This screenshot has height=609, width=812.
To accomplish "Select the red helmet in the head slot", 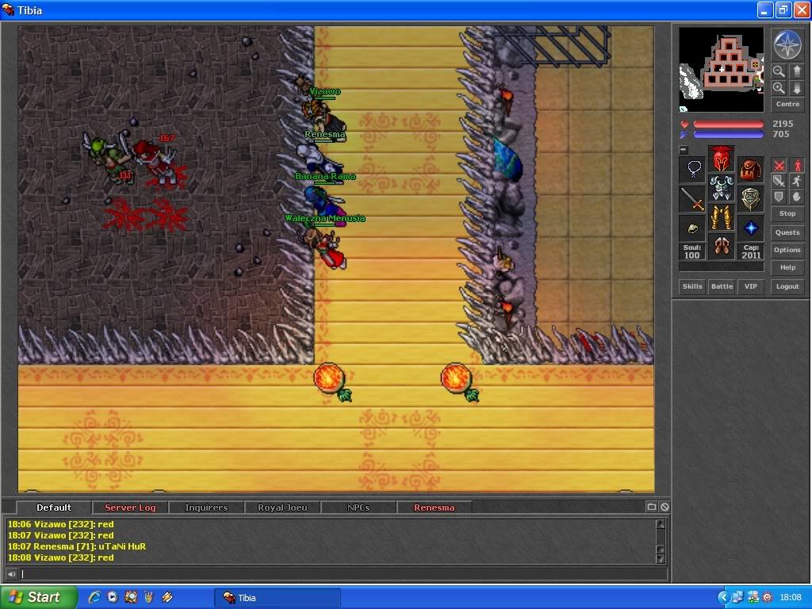I will [x=722, y=159].
